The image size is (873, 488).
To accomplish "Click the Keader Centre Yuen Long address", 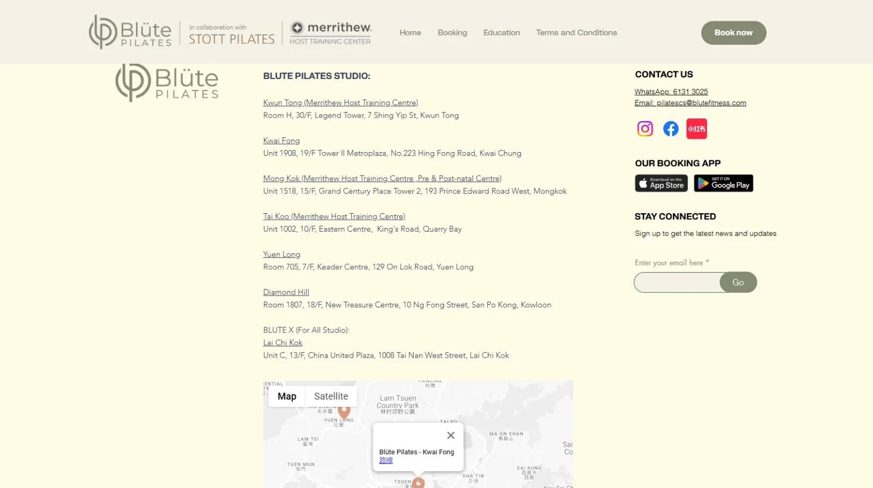I will pyautogui.click(x=368, y=267).
